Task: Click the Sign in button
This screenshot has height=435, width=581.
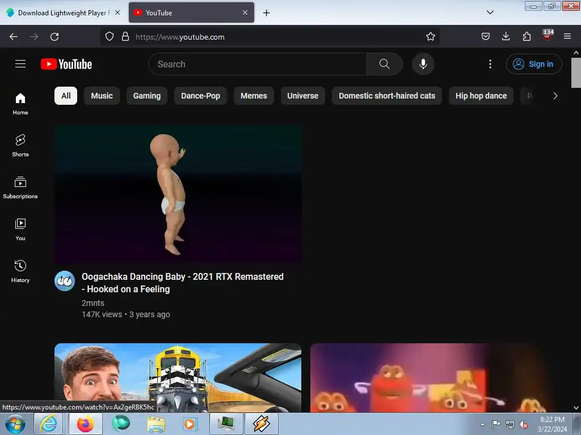Action: (x=533, y=64)
